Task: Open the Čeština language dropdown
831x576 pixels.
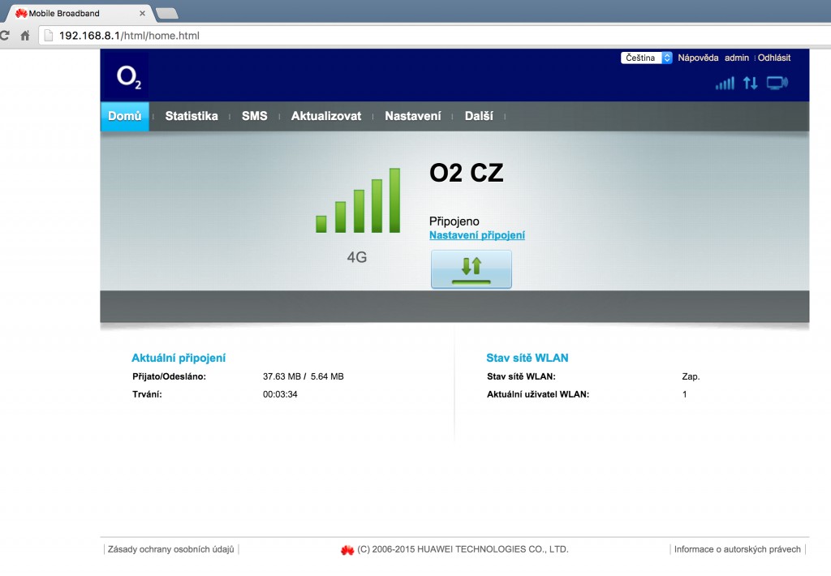Action: [646, 58]
